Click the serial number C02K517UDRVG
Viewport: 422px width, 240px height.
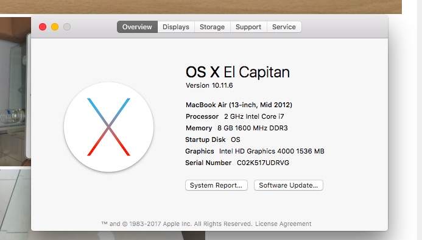point(263,163)
